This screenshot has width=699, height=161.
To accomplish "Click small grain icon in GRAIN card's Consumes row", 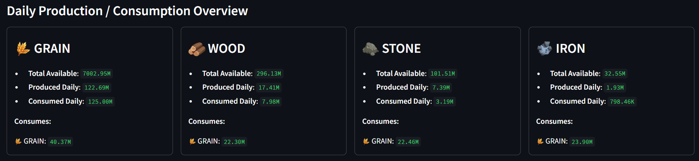I will point(18,141).
